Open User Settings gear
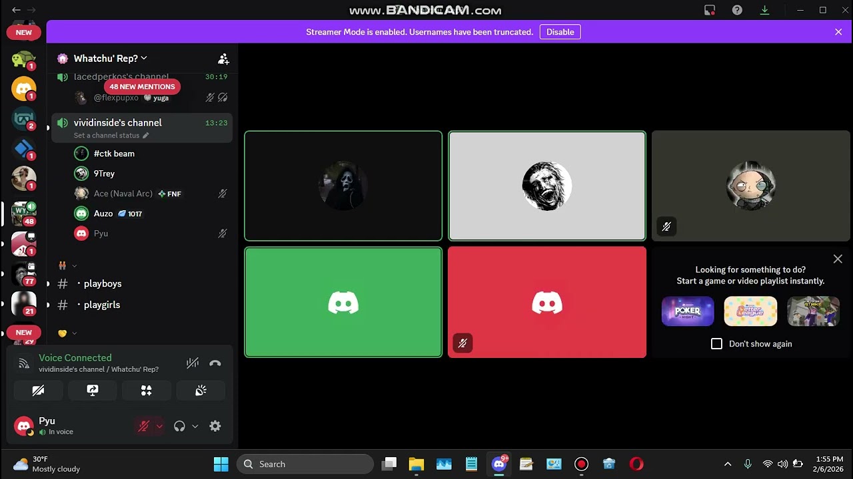The height and width of the screenshot is (479, 853). coord(215,426)
